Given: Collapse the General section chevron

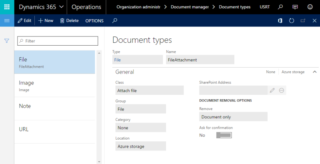Looking at the screenshot, I should click(315, 72).
